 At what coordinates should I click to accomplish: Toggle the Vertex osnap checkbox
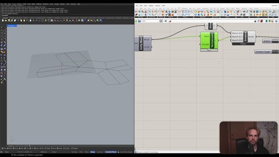pyautogui.click(x=58, y=148)
